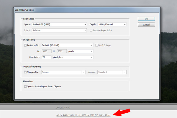Image resolution: width=177 pixels, height=118 pixels.
Task: Open the pixels/inch resolution unit dropdown
Action: [73, 57]
